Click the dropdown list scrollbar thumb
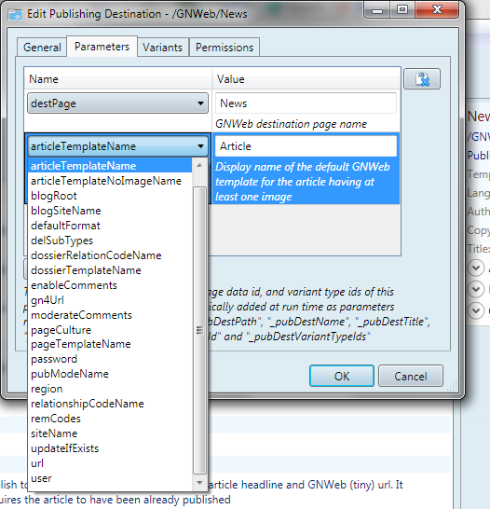 pyautogui.click(x=199, y=330)
